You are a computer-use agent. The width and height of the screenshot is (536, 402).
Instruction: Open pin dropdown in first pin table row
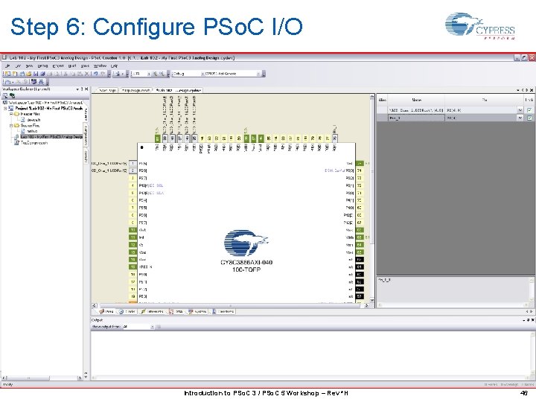520,110
